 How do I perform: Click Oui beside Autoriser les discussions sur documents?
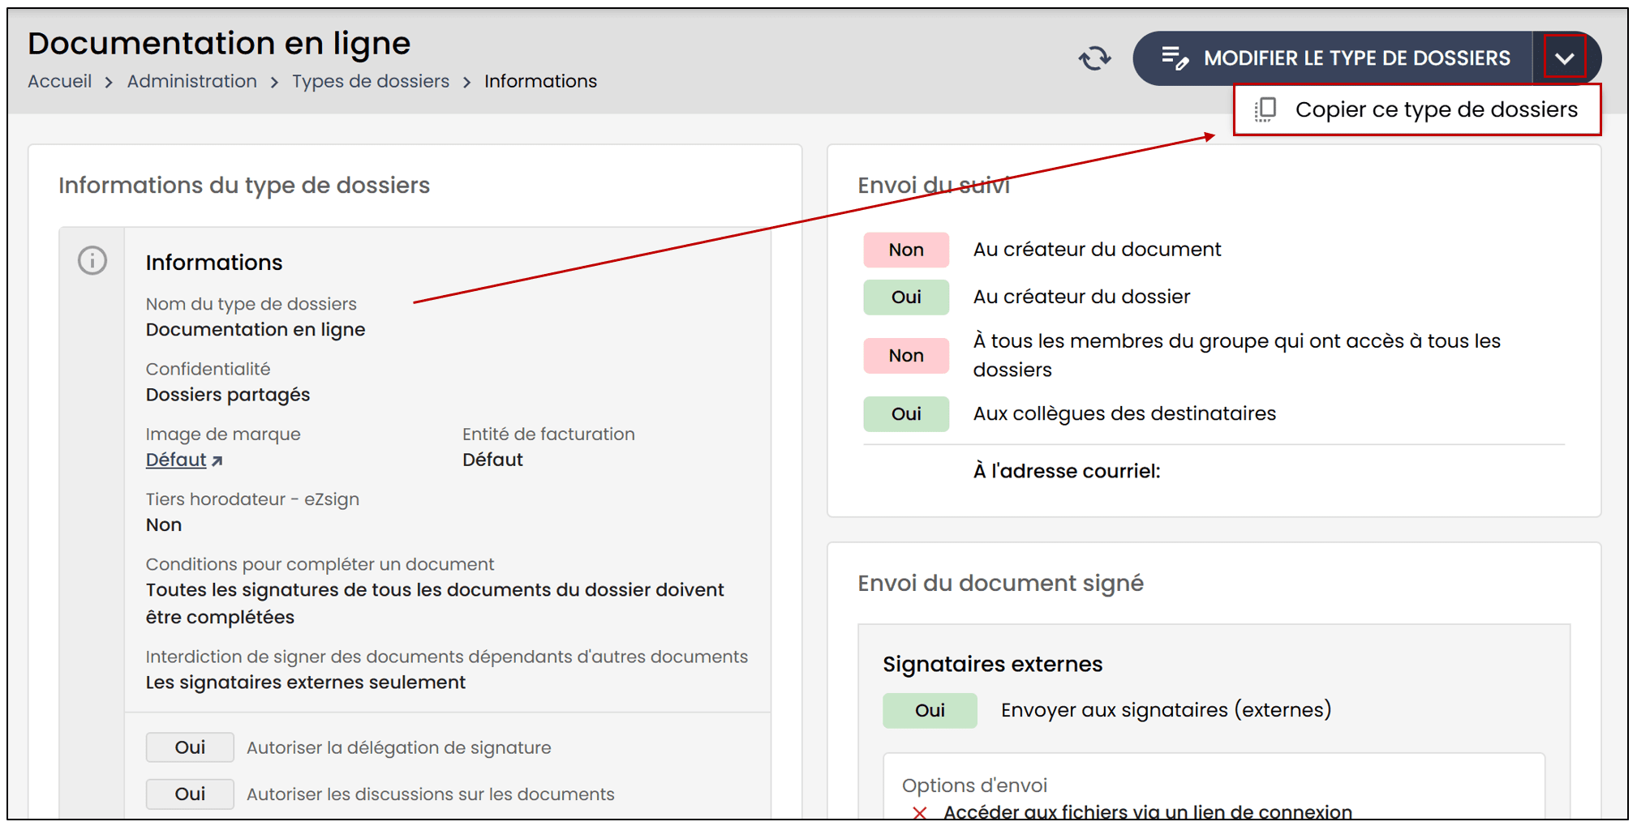click(190, 794)
